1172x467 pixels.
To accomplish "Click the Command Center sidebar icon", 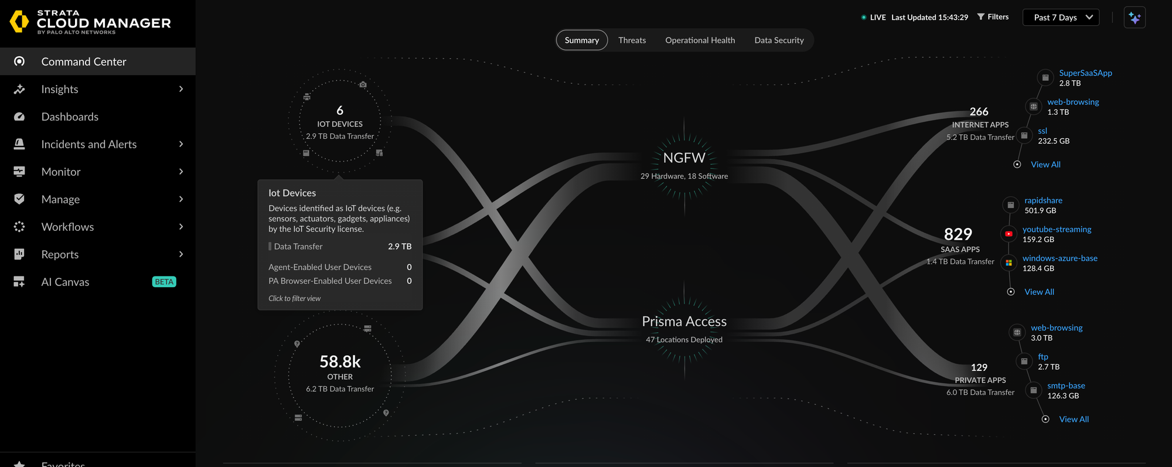I will point(19,62).
